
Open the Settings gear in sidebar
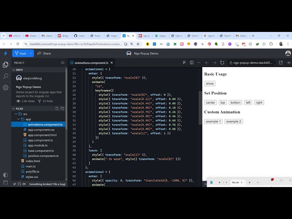(5, 89)
